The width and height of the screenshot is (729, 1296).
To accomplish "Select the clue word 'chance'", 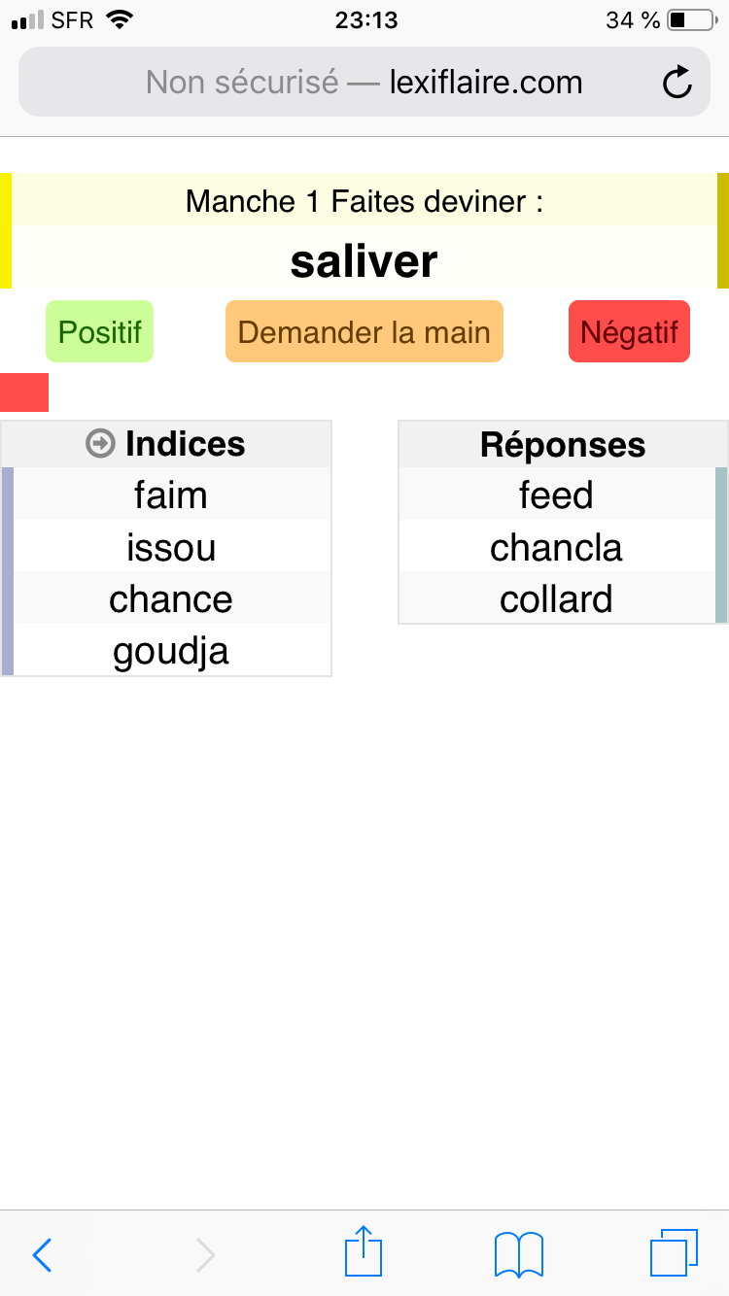I will point(171,599).
